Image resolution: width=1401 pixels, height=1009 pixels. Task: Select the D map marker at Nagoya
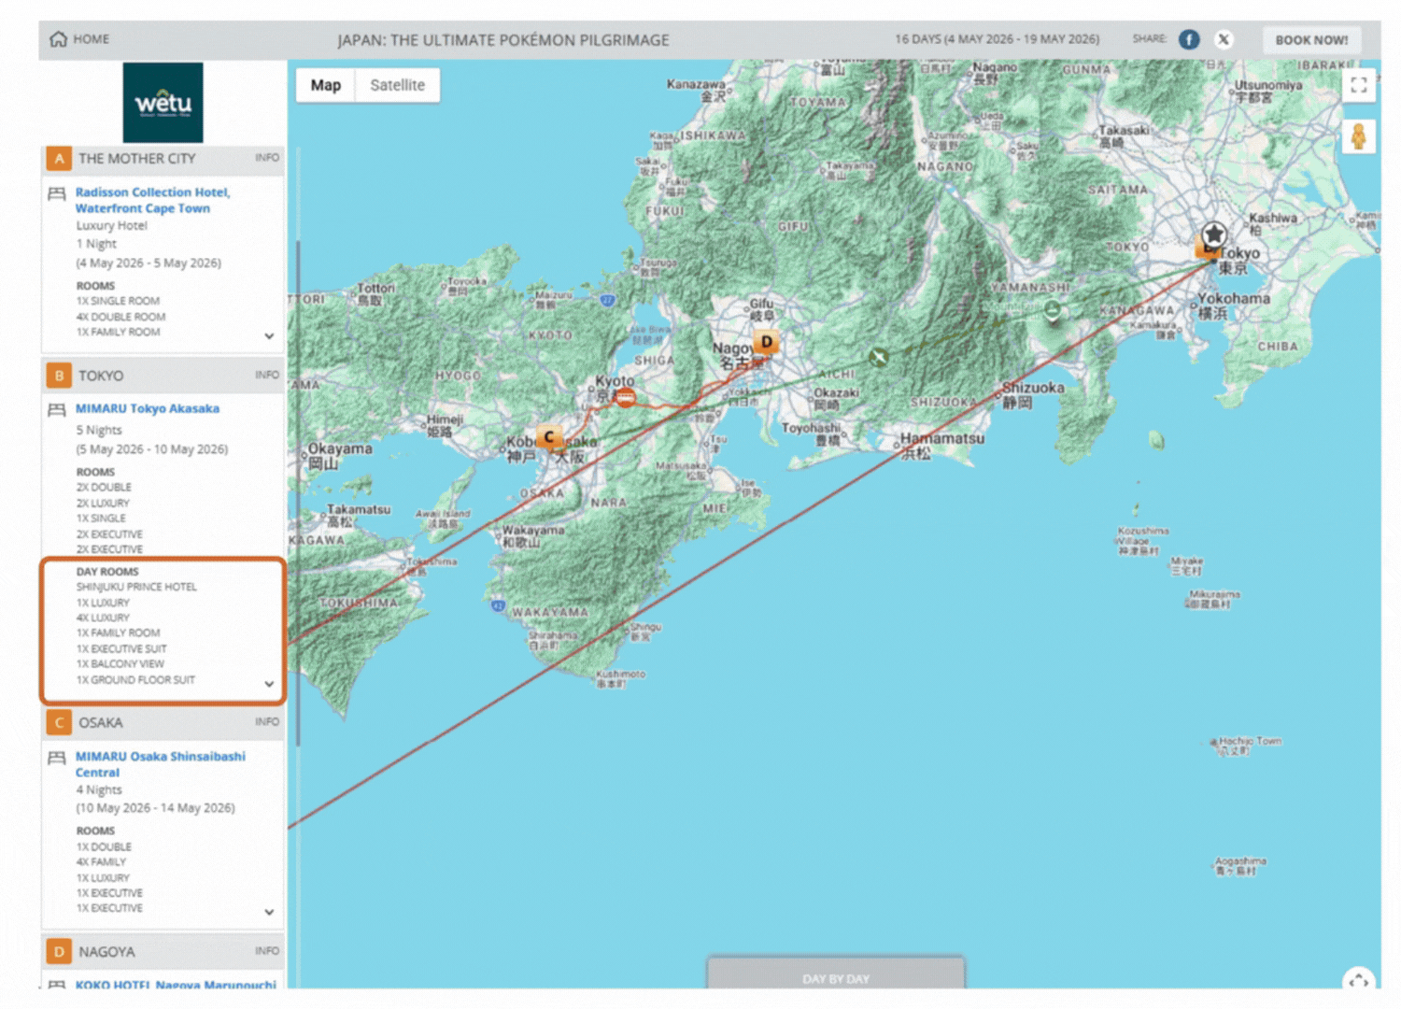pyautogui.click(x=767, y=342)
